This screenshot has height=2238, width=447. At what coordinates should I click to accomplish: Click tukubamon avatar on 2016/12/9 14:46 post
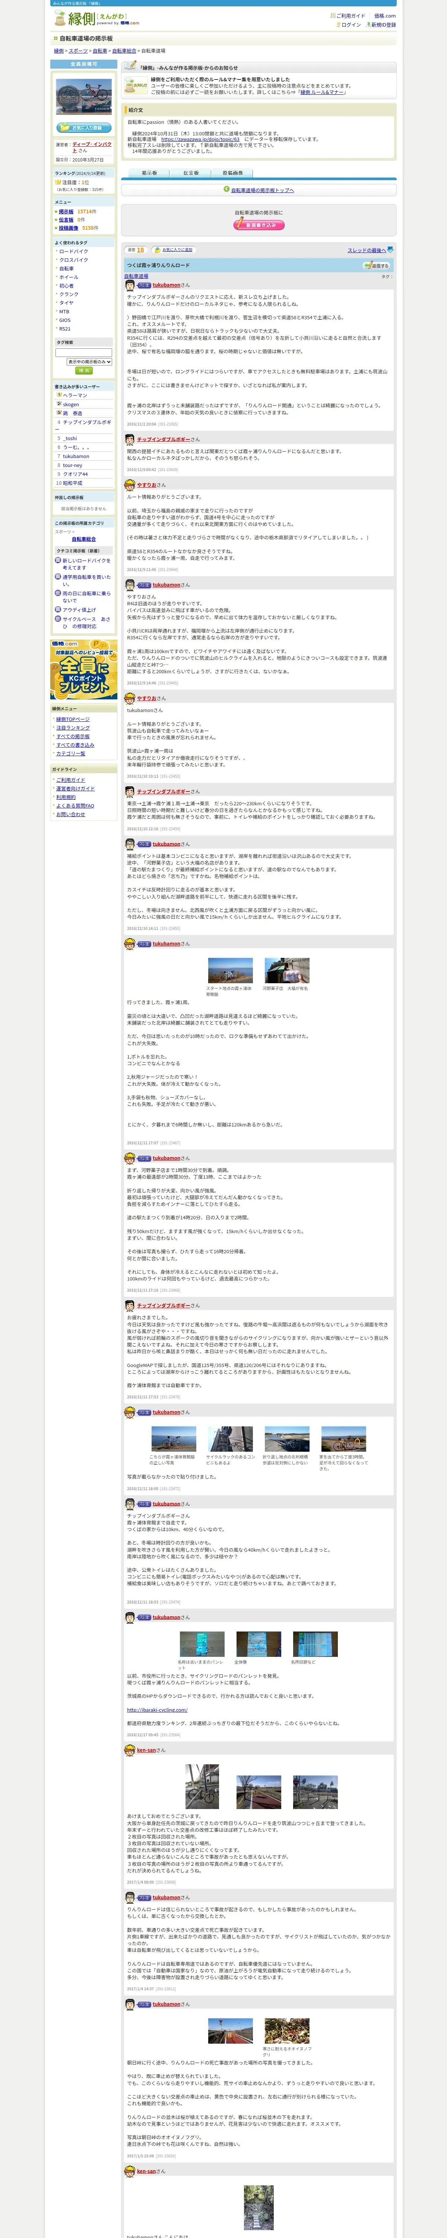point(130,585)
